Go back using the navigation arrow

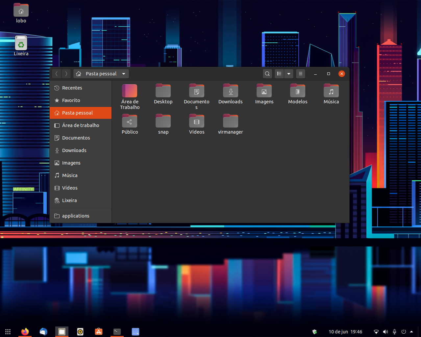(x=56, y=74)
